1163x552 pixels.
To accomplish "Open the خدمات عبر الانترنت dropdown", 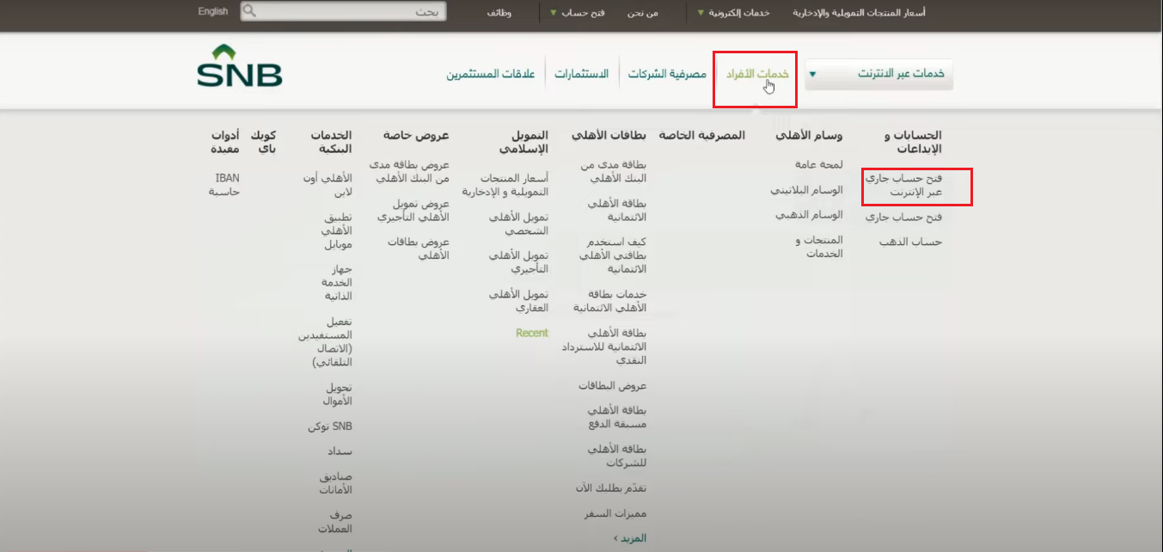I will (879, 74).
